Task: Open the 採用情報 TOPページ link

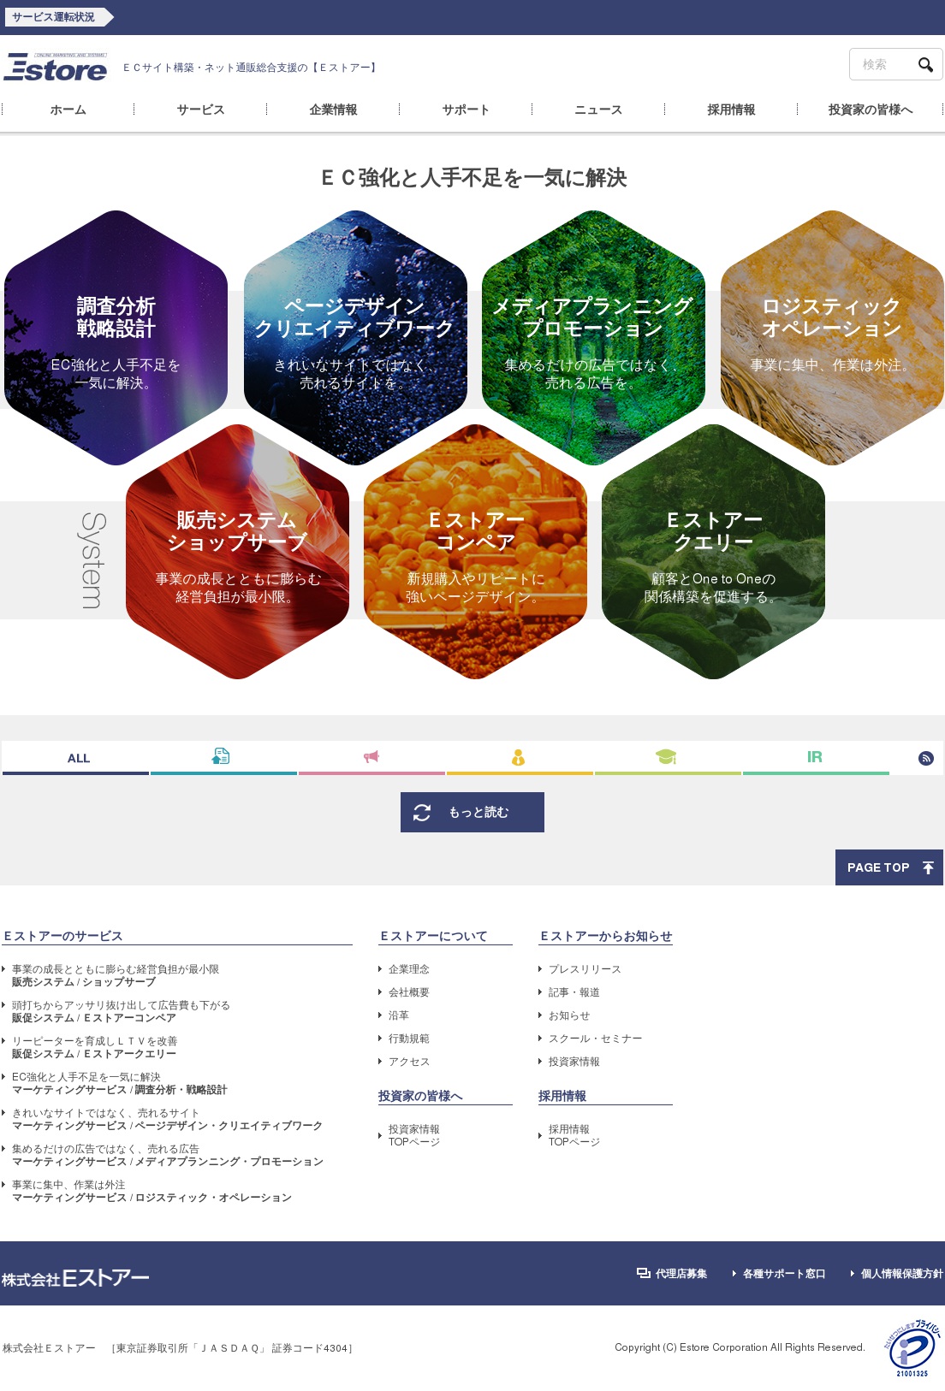Action: click(x=574, y=1136)
